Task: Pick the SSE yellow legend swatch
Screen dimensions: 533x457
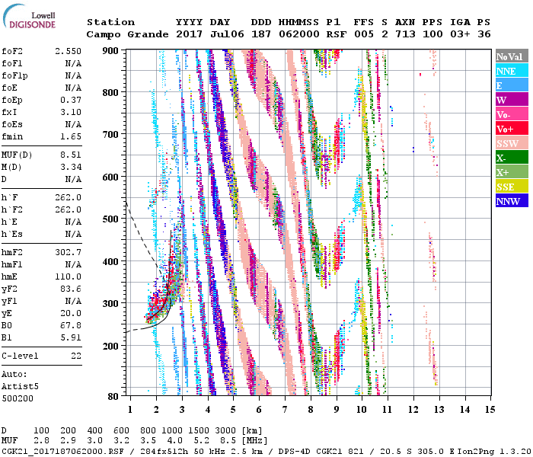Action: (x=510, y=187)
